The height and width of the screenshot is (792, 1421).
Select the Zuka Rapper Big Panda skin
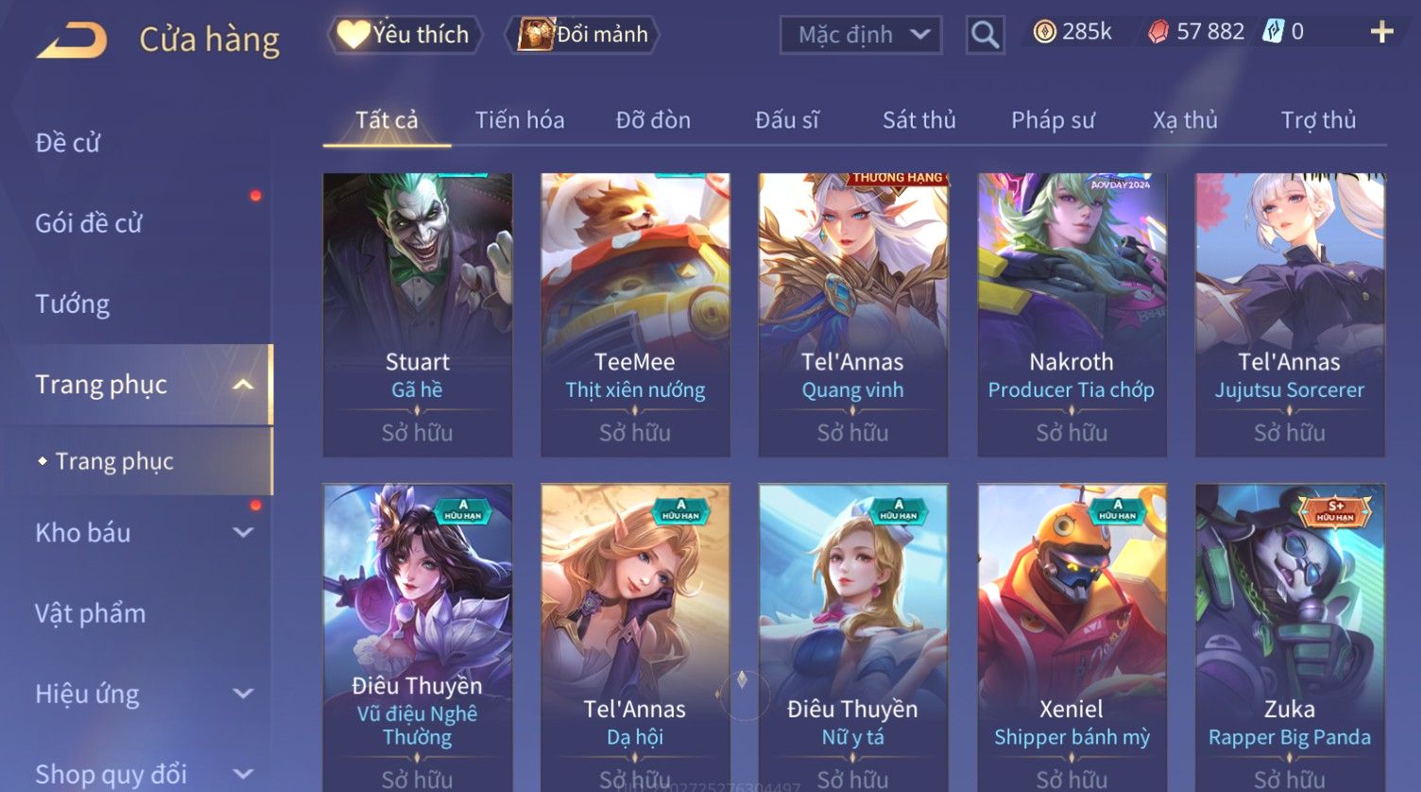[x=1290, y=638]
